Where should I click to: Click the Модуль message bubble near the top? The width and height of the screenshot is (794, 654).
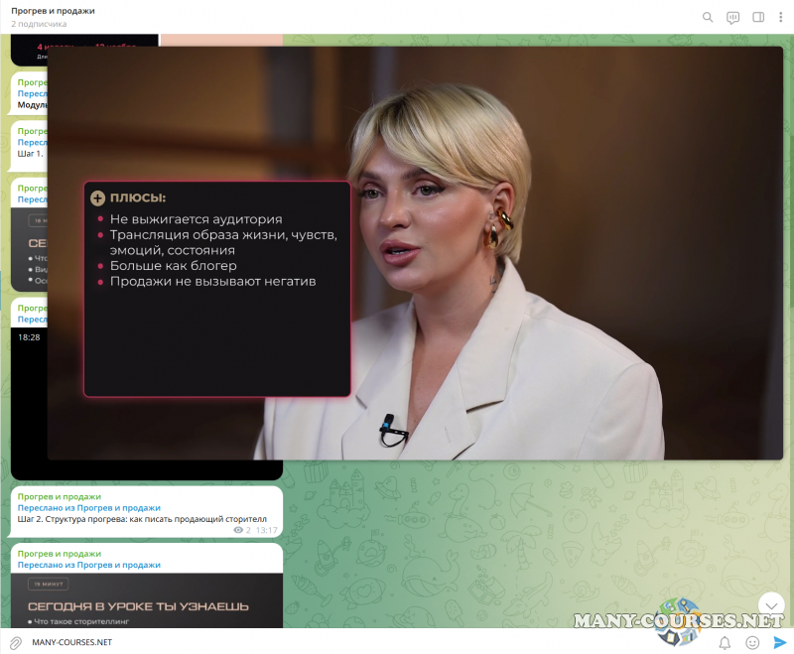(32, 104)
